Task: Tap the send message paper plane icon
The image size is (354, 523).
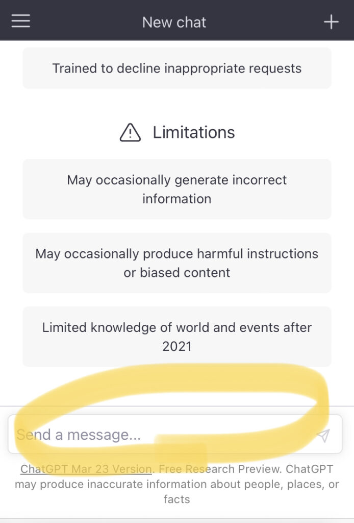Action: [x=323, y=435]
